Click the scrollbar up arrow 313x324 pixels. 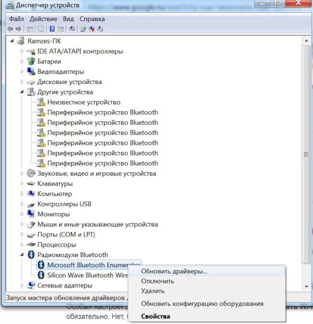coord(306,41)
